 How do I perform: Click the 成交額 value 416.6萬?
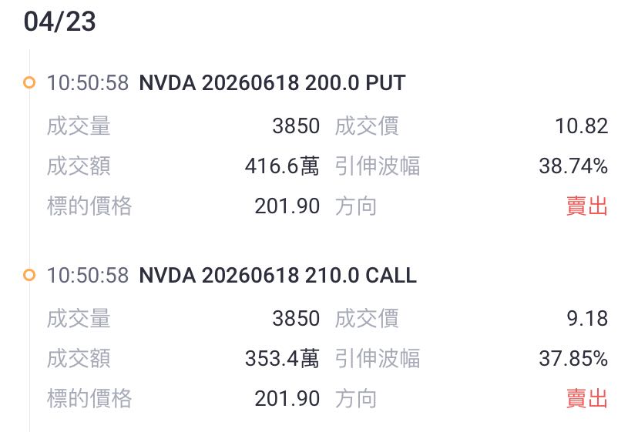click(282, 166)
